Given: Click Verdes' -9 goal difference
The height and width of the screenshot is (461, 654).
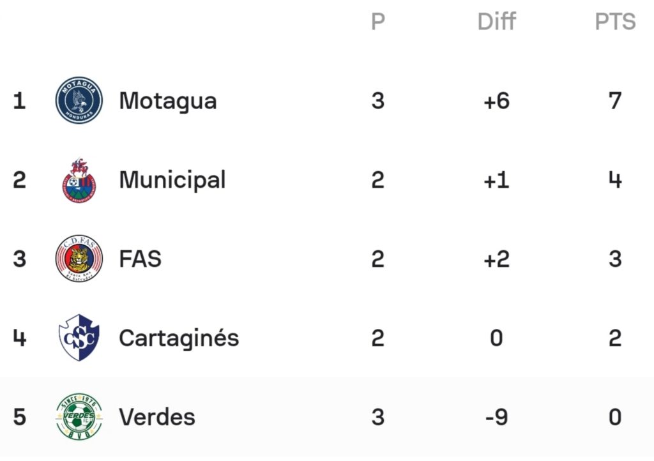Looking at the screenshot, I should click(x=496, y=417).
